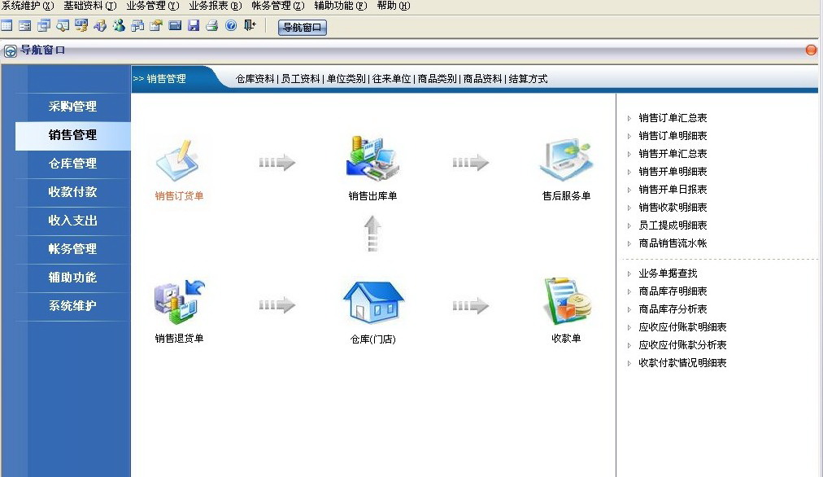Open the 业务管理(Y) menu
This screenshot has width=823, height=477.
153,6
